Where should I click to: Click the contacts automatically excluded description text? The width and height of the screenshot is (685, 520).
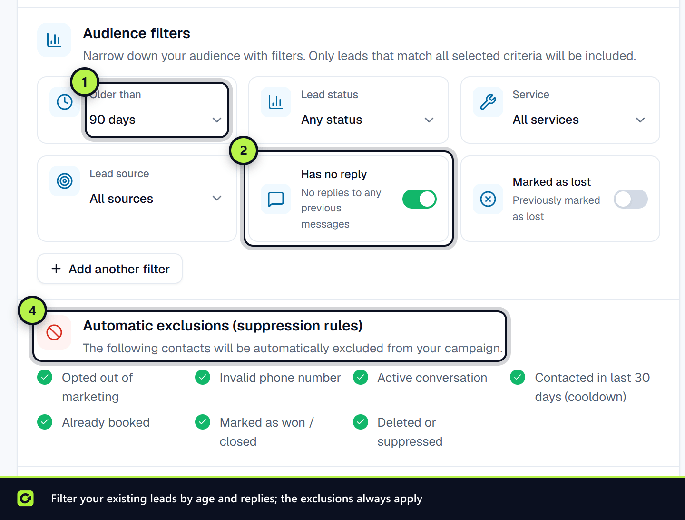pos(293,348)
